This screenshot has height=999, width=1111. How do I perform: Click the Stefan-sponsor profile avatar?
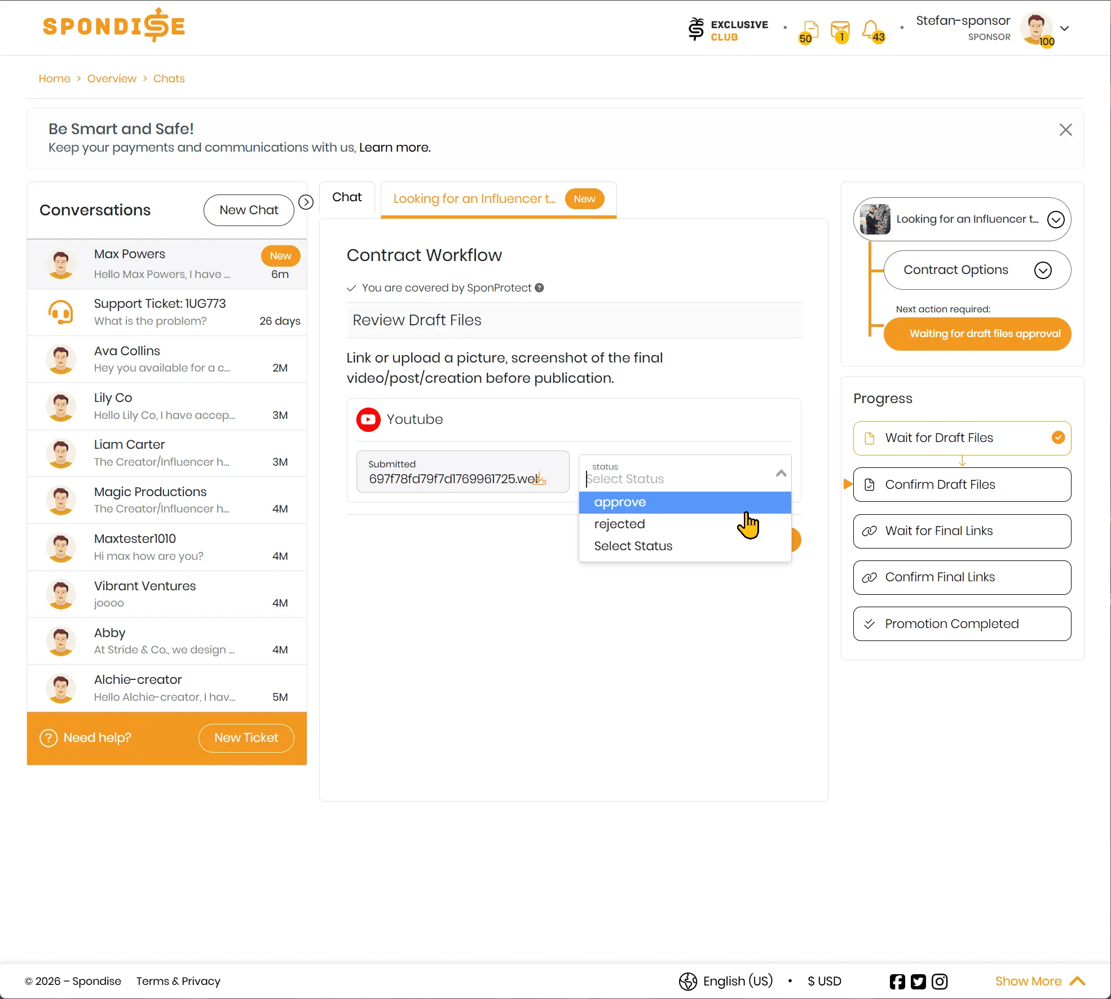pos(1037,28)
